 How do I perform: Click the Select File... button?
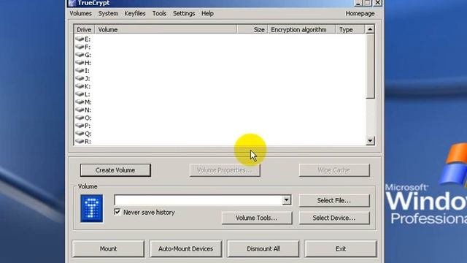[334, 200]
